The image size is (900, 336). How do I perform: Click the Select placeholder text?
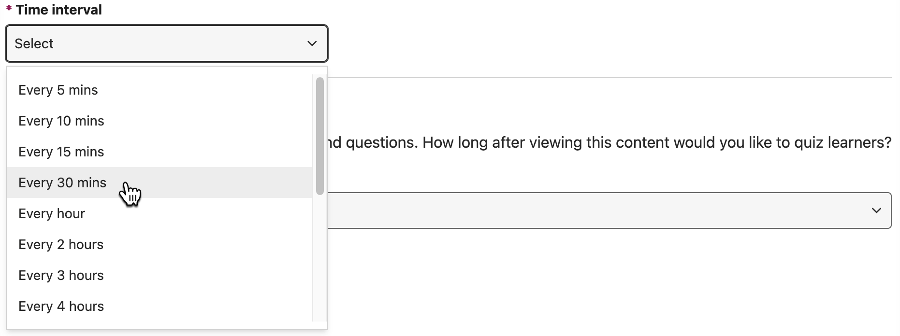[x=34, y=44]
